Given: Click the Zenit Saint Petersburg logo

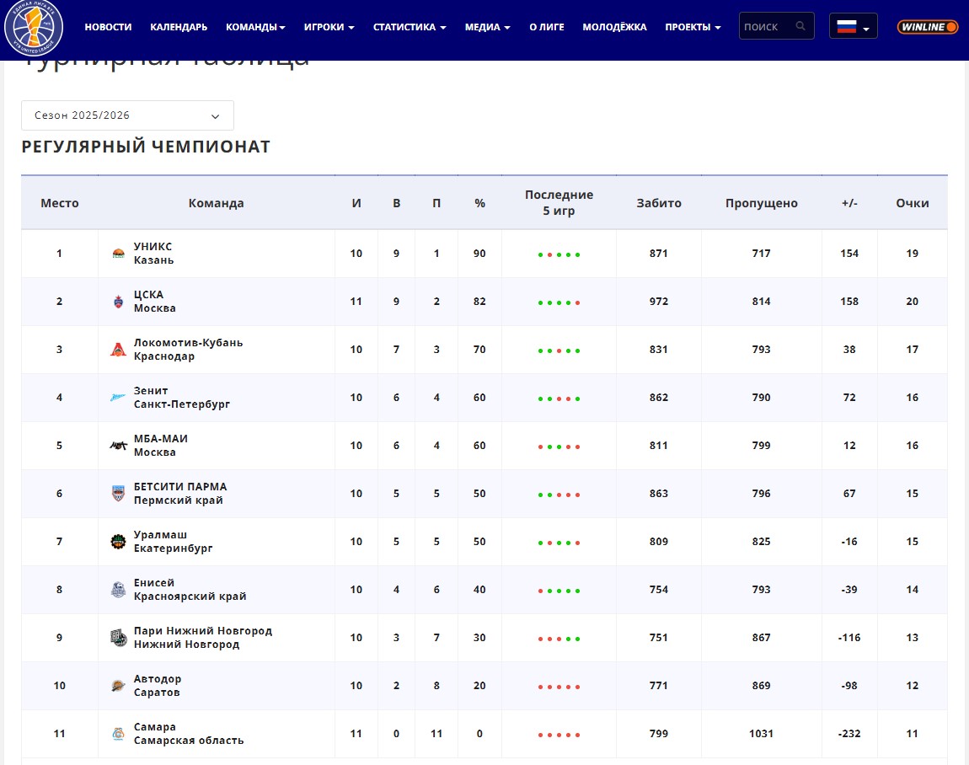Looking at the screenshot, I should pyautogui.click(x=118, y=398).
